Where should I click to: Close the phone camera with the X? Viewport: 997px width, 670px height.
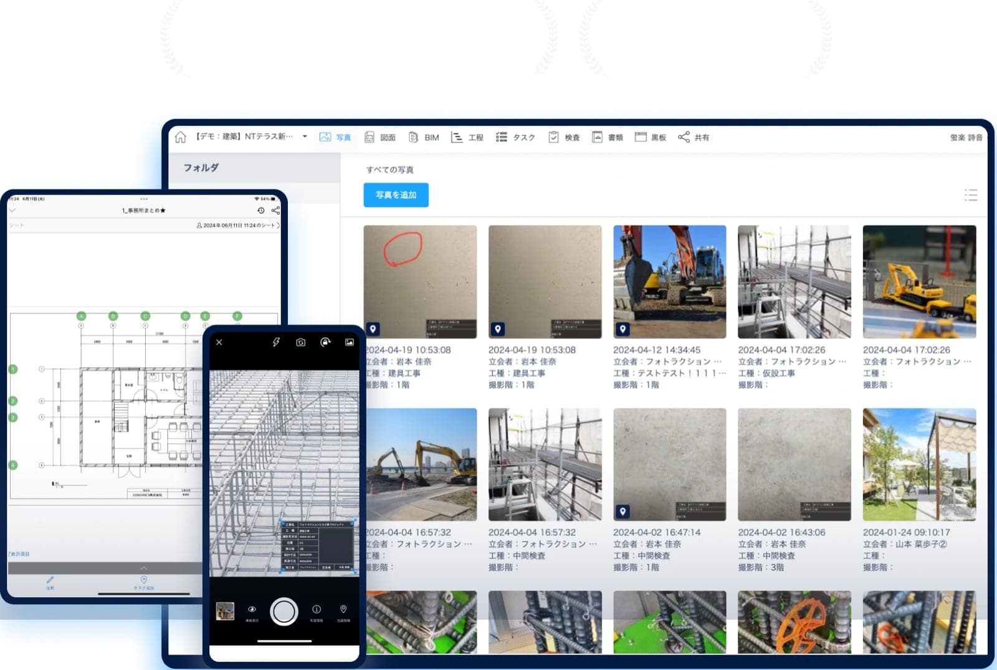219,342
